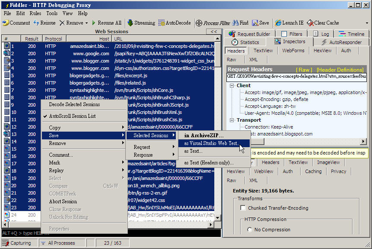Click the Statistics clock icon

235,42
